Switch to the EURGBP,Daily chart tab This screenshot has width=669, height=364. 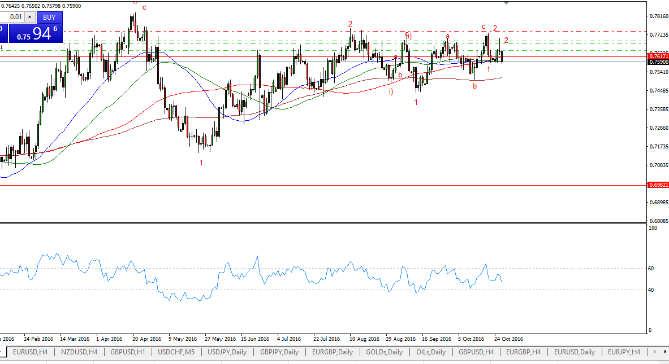click(332, 352)
